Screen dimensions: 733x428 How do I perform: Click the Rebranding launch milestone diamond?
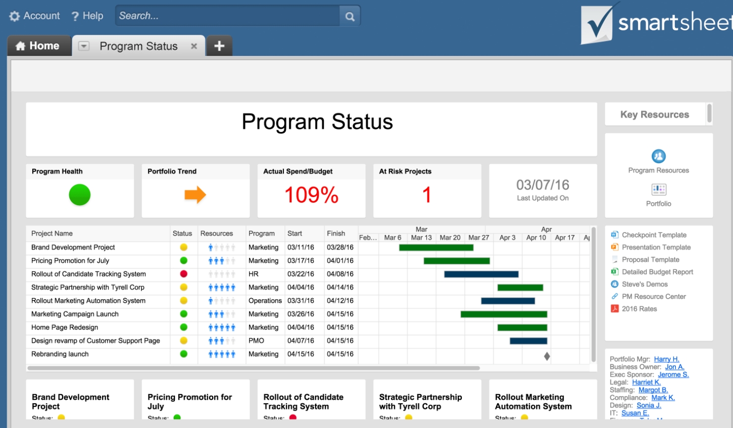click(x=547, y=356)
